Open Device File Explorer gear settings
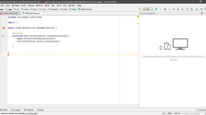206x115 pixels. (202, 13)
